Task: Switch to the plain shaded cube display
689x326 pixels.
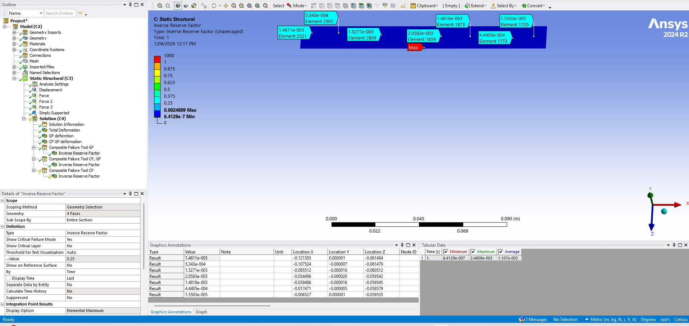Action: click(x=186, y=6)
